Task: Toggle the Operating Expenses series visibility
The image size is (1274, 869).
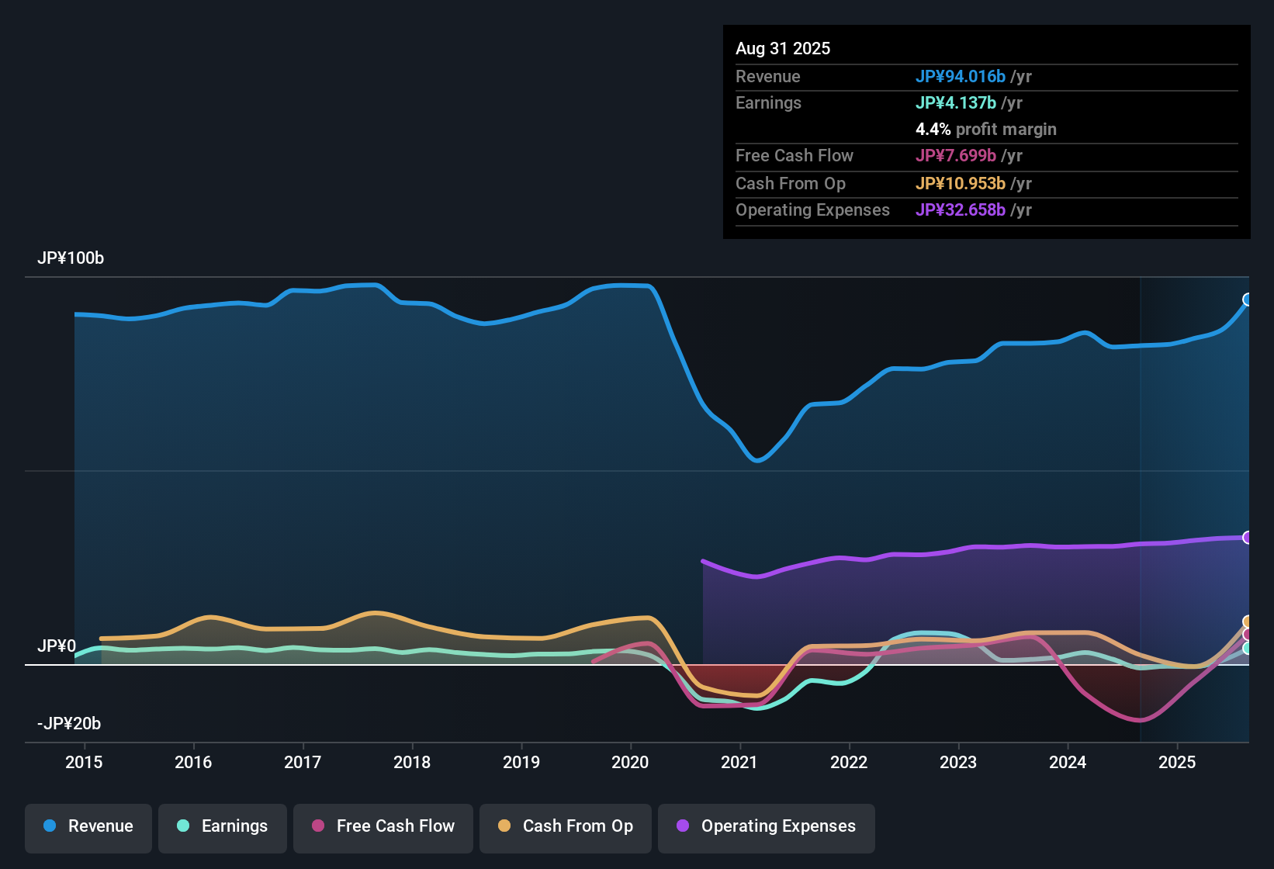Action: coord(765,826)
